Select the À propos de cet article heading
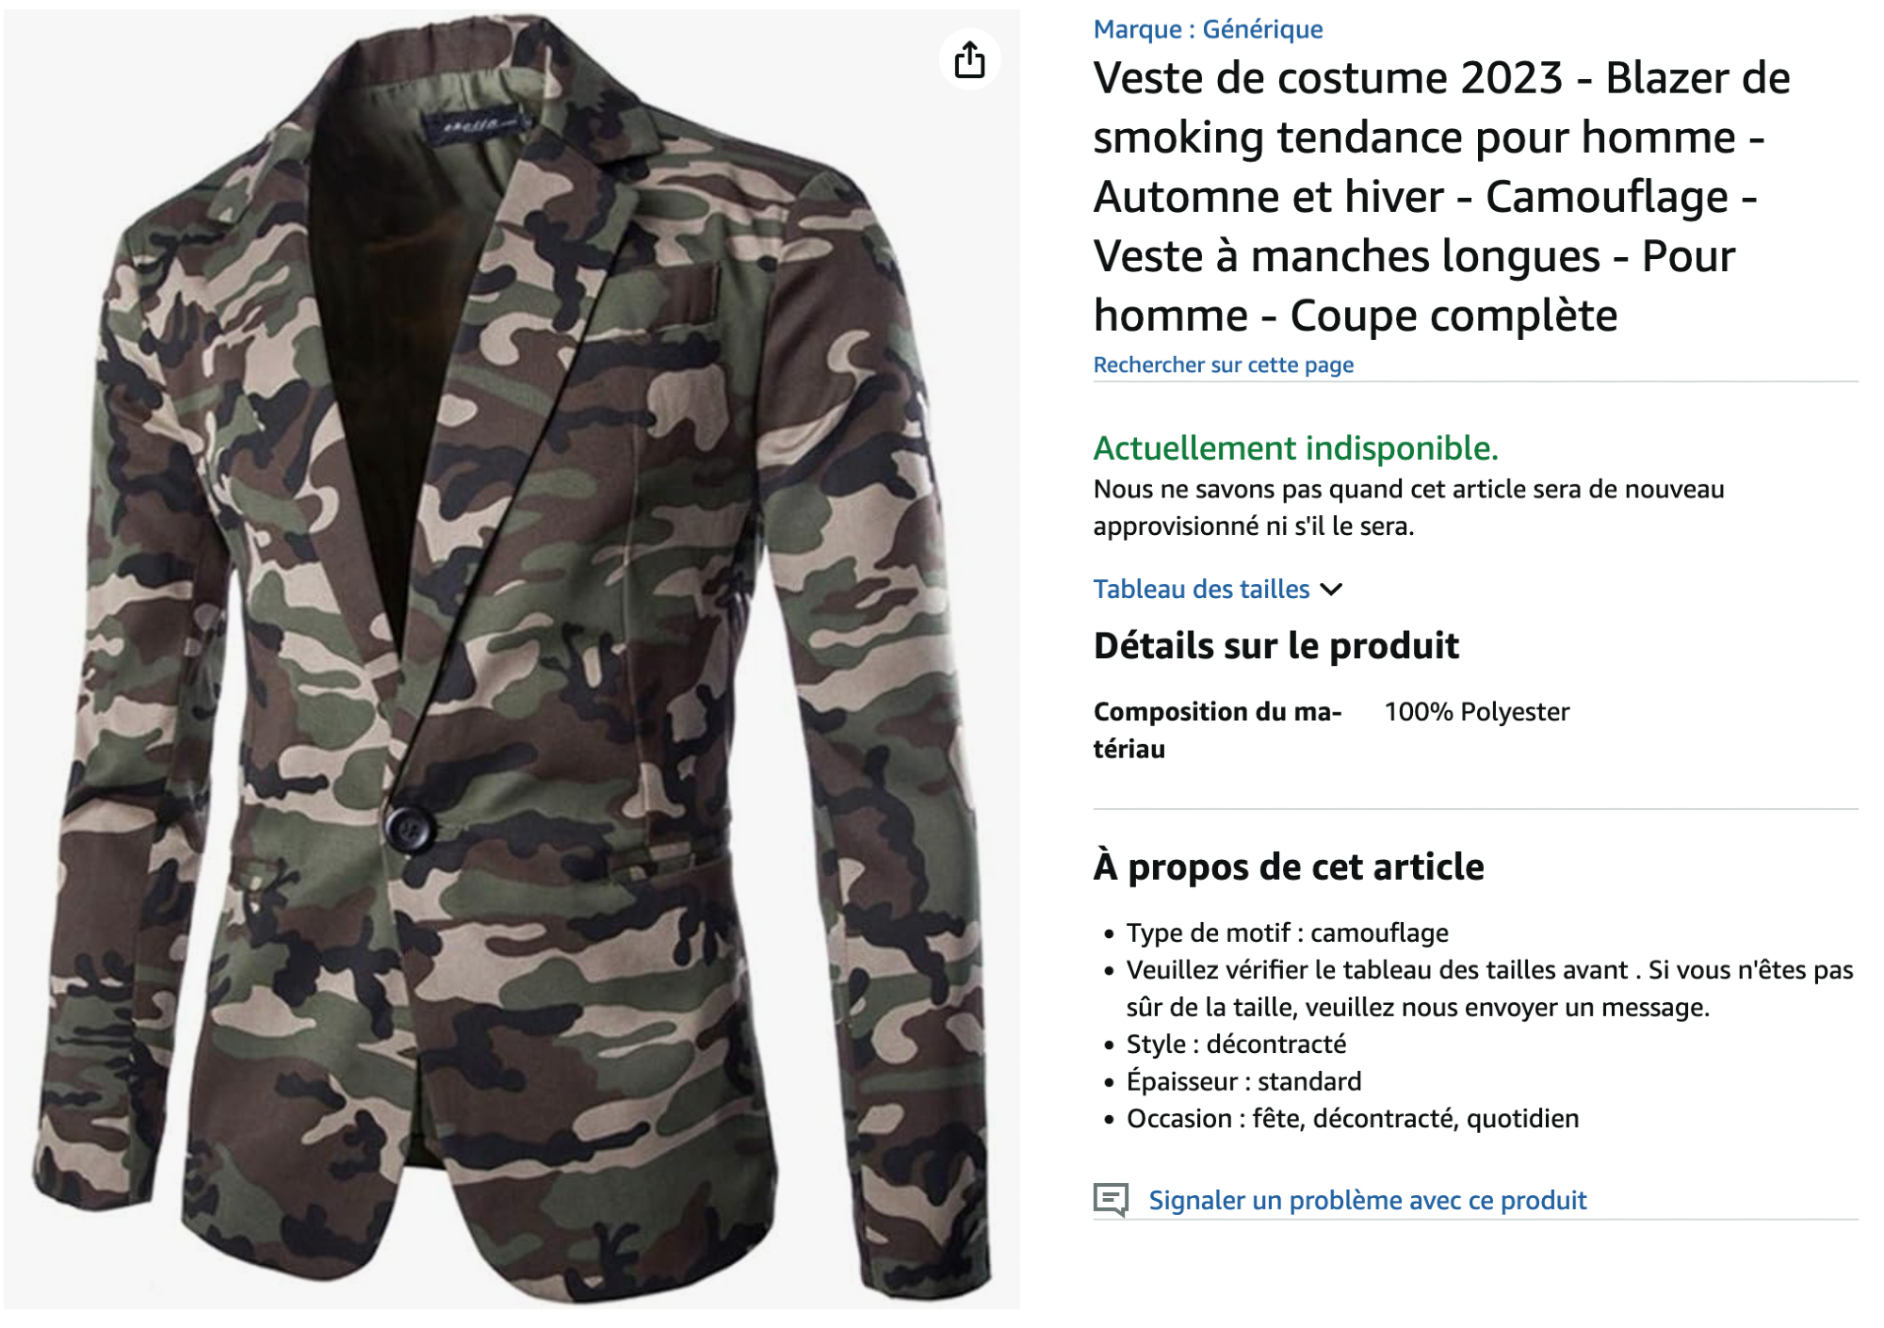1884x1328 pixels. (x=1288, y=866)
